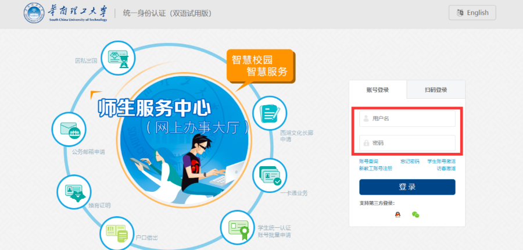Click the 西湖文化长廊申请 label
This screenshot has height=250, width=523.
click(x=296, y=136)
